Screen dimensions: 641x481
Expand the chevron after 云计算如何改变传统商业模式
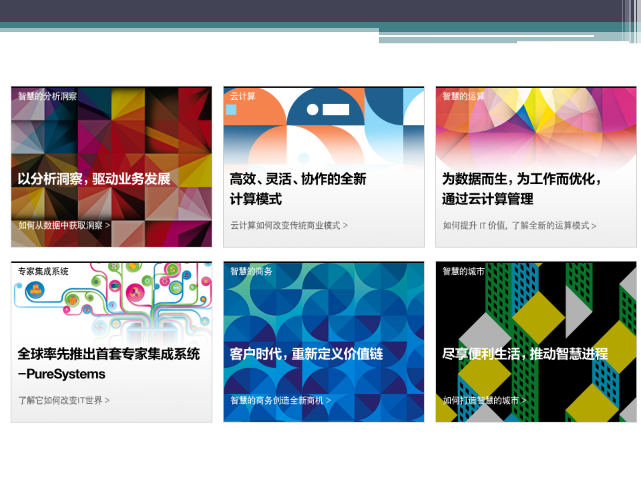[346, 226]
